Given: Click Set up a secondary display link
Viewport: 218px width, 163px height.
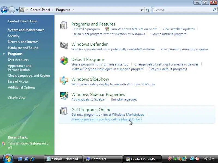Looking at the screenshot, I should (x=113, y=84).
